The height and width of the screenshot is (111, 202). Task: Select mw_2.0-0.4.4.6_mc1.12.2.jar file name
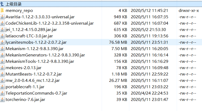33,81
